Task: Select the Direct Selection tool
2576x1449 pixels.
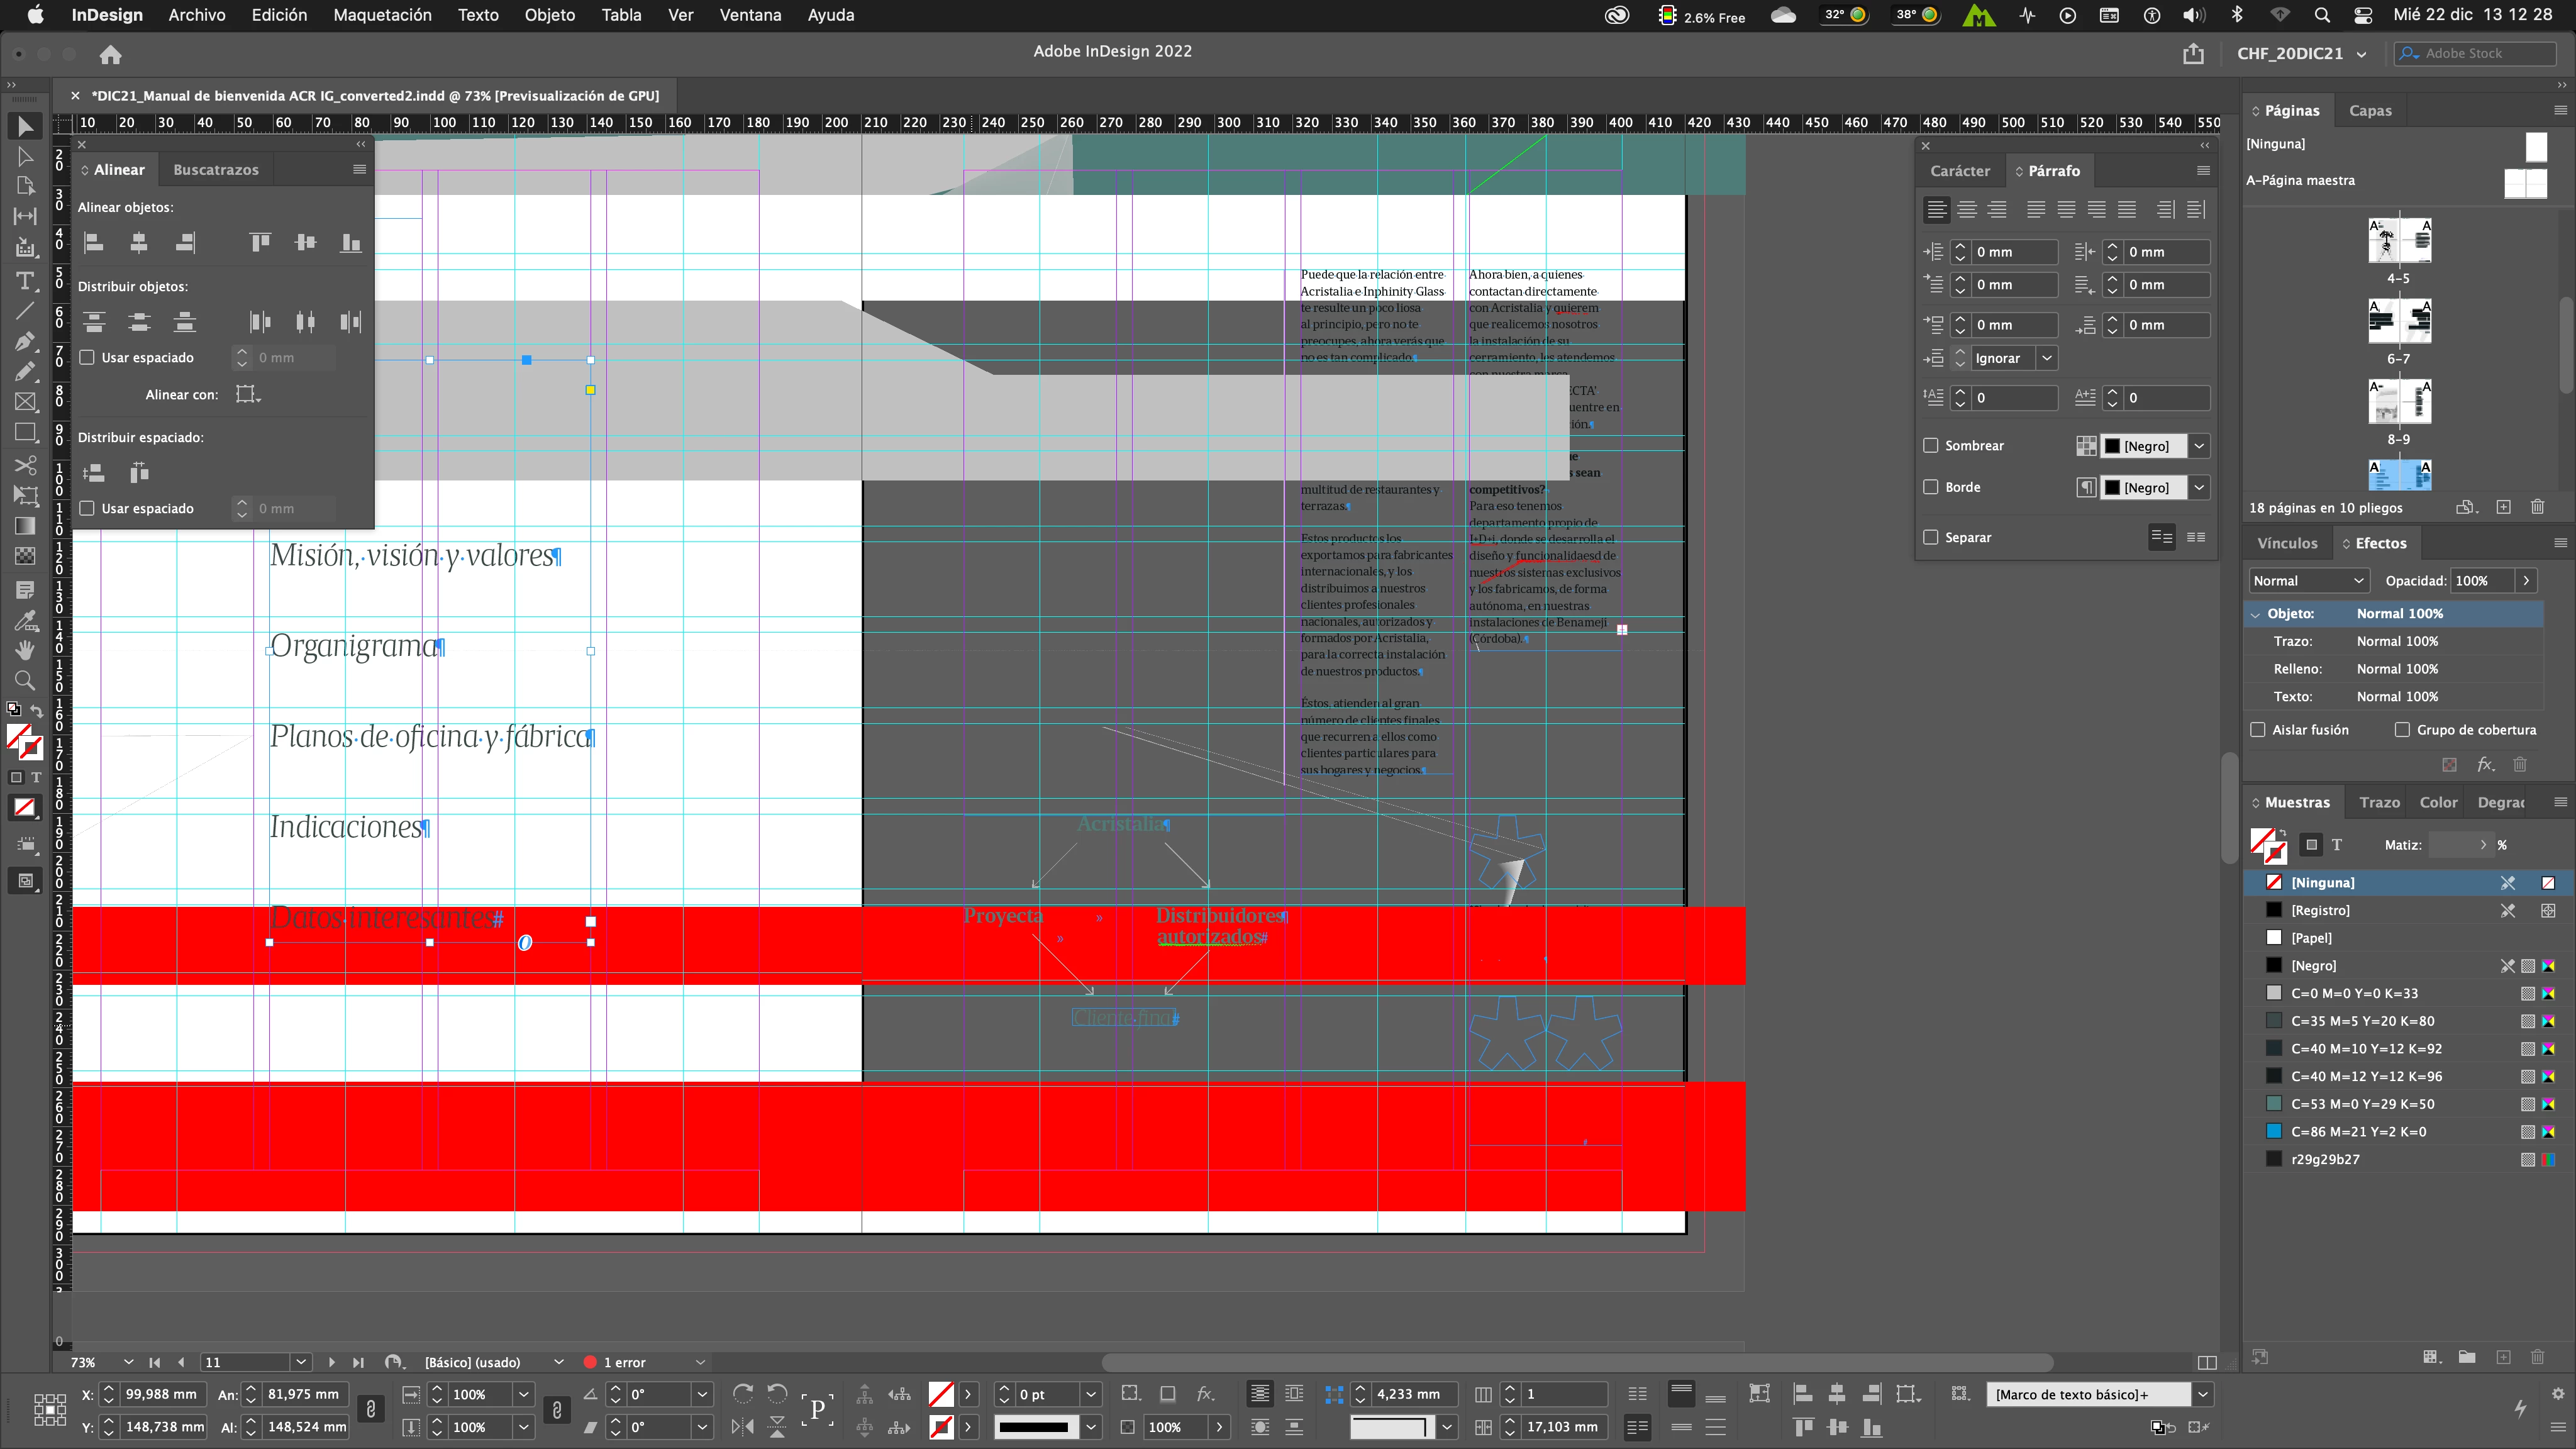Action: (25, 157)
